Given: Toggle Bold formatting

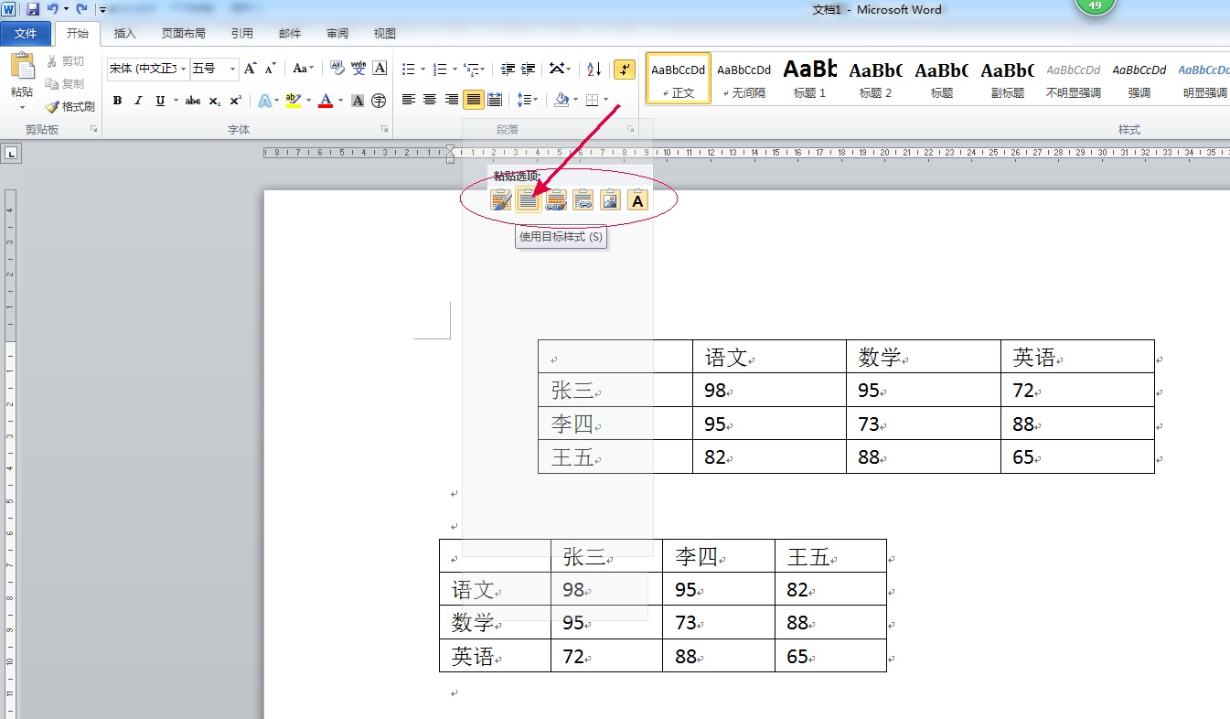Looking at the screenshot, I should (x=117, y=101).
